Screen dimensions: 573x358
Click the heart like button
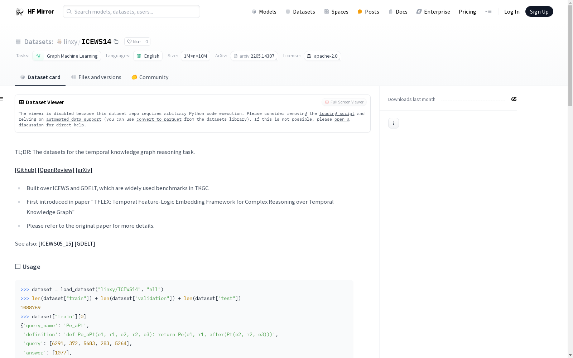(x=134, y=42)
